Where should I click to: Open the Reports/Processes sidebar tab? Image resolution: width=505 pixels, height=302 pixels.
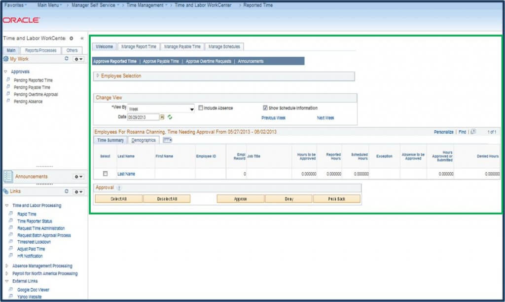pos(40,50)
